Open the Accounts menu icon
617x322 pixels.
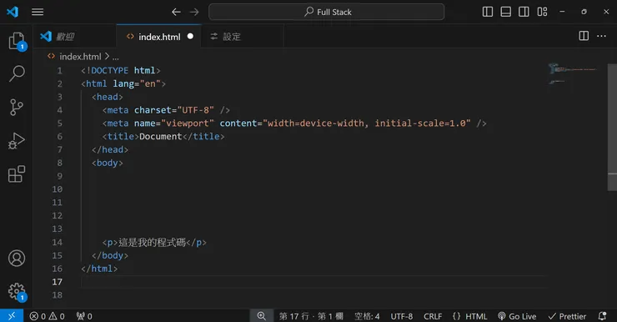point(17,259)
